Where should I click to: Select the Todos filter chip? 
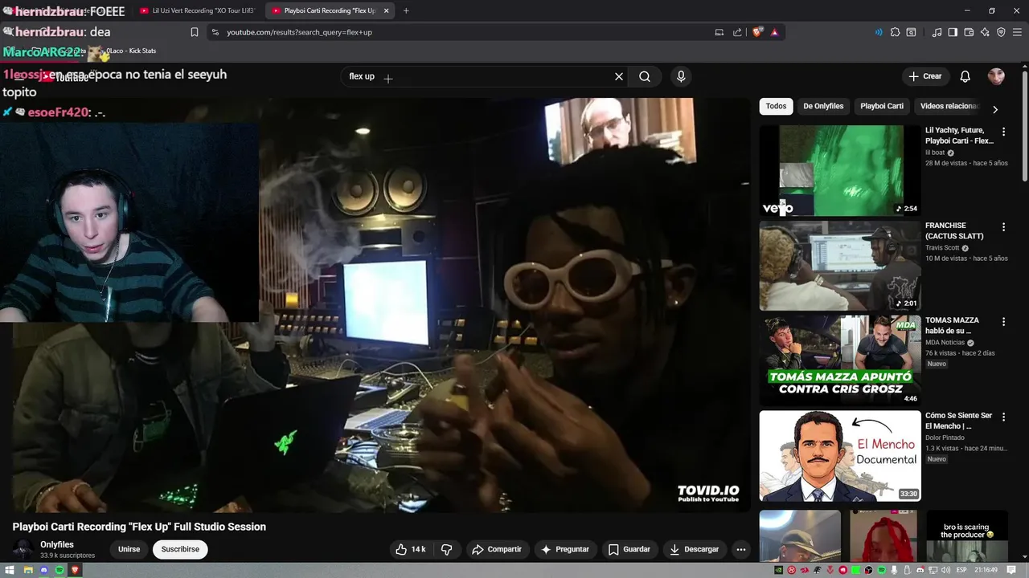(776, 106)
